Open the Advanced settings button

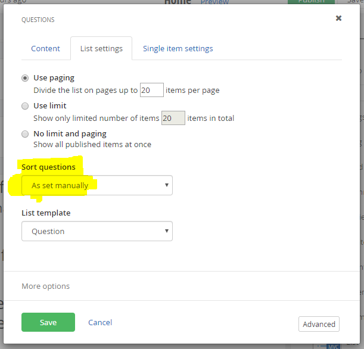pos(319,324)
